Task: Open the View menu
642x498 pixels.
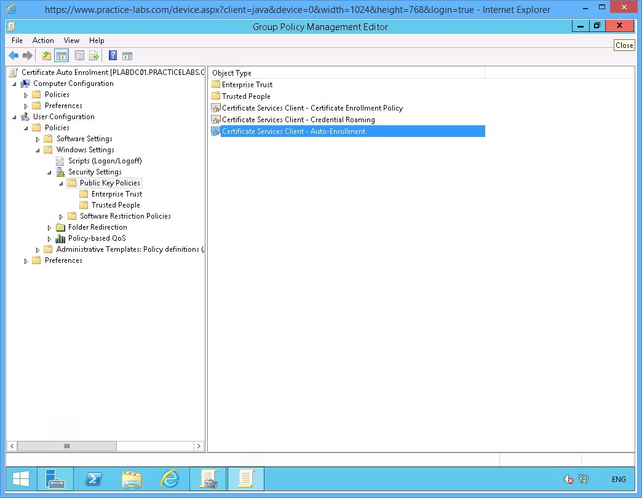Action: pos(71,41)
